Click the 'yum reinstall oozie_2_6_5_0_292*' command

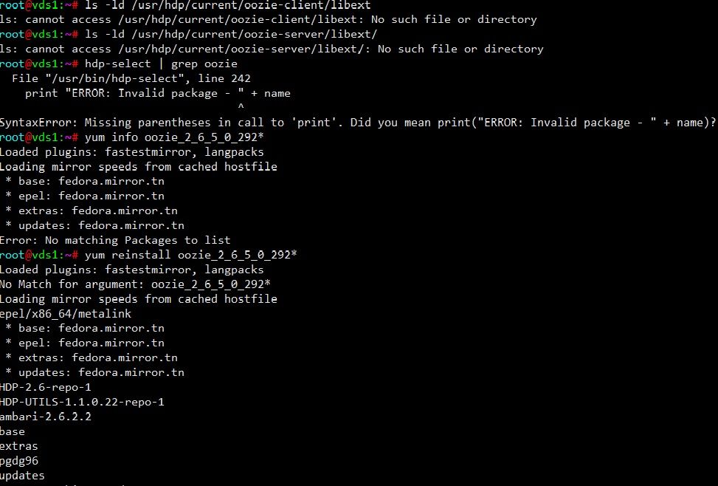point(190,255)
